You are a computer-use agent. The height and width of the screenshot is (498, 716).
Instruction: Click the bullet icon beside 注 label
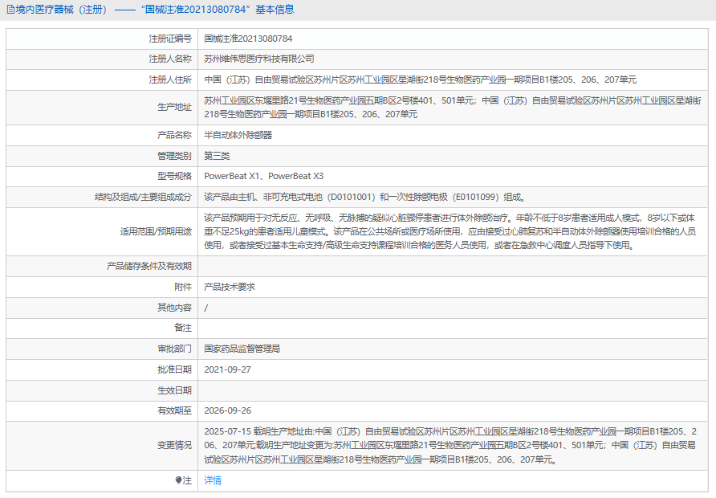point(178,480)
